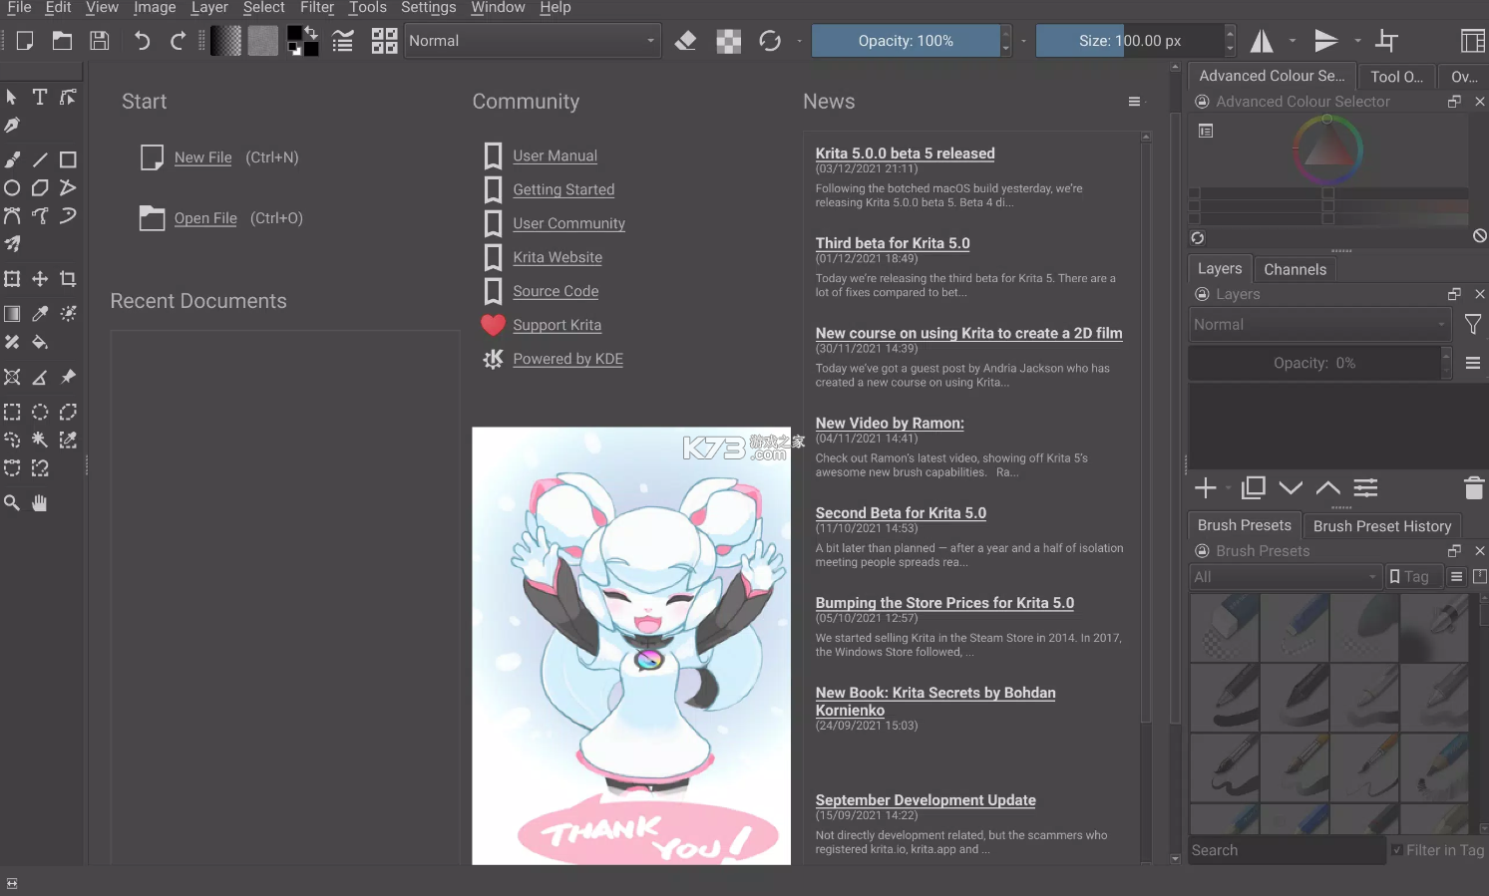Select the Text tool

40,97
